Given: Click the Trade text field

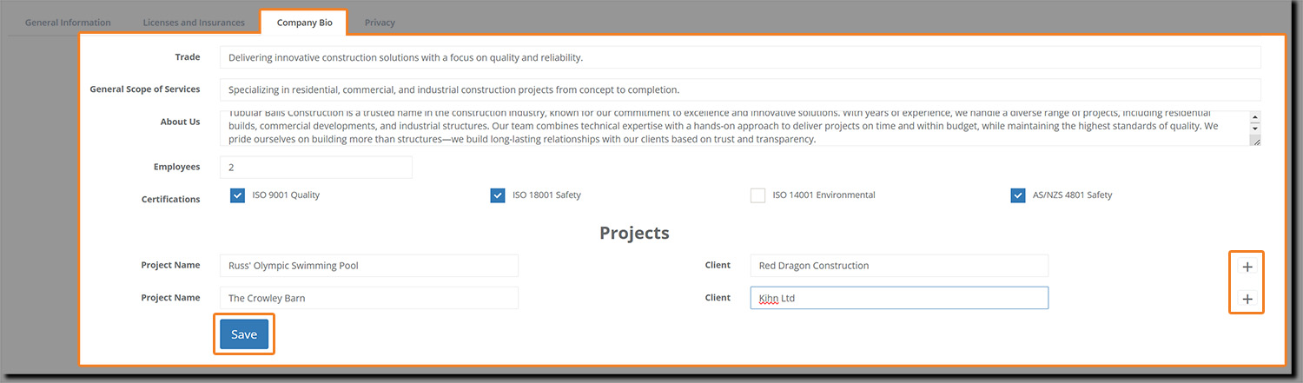Looking at the screenshot, I should coord(739,57).
